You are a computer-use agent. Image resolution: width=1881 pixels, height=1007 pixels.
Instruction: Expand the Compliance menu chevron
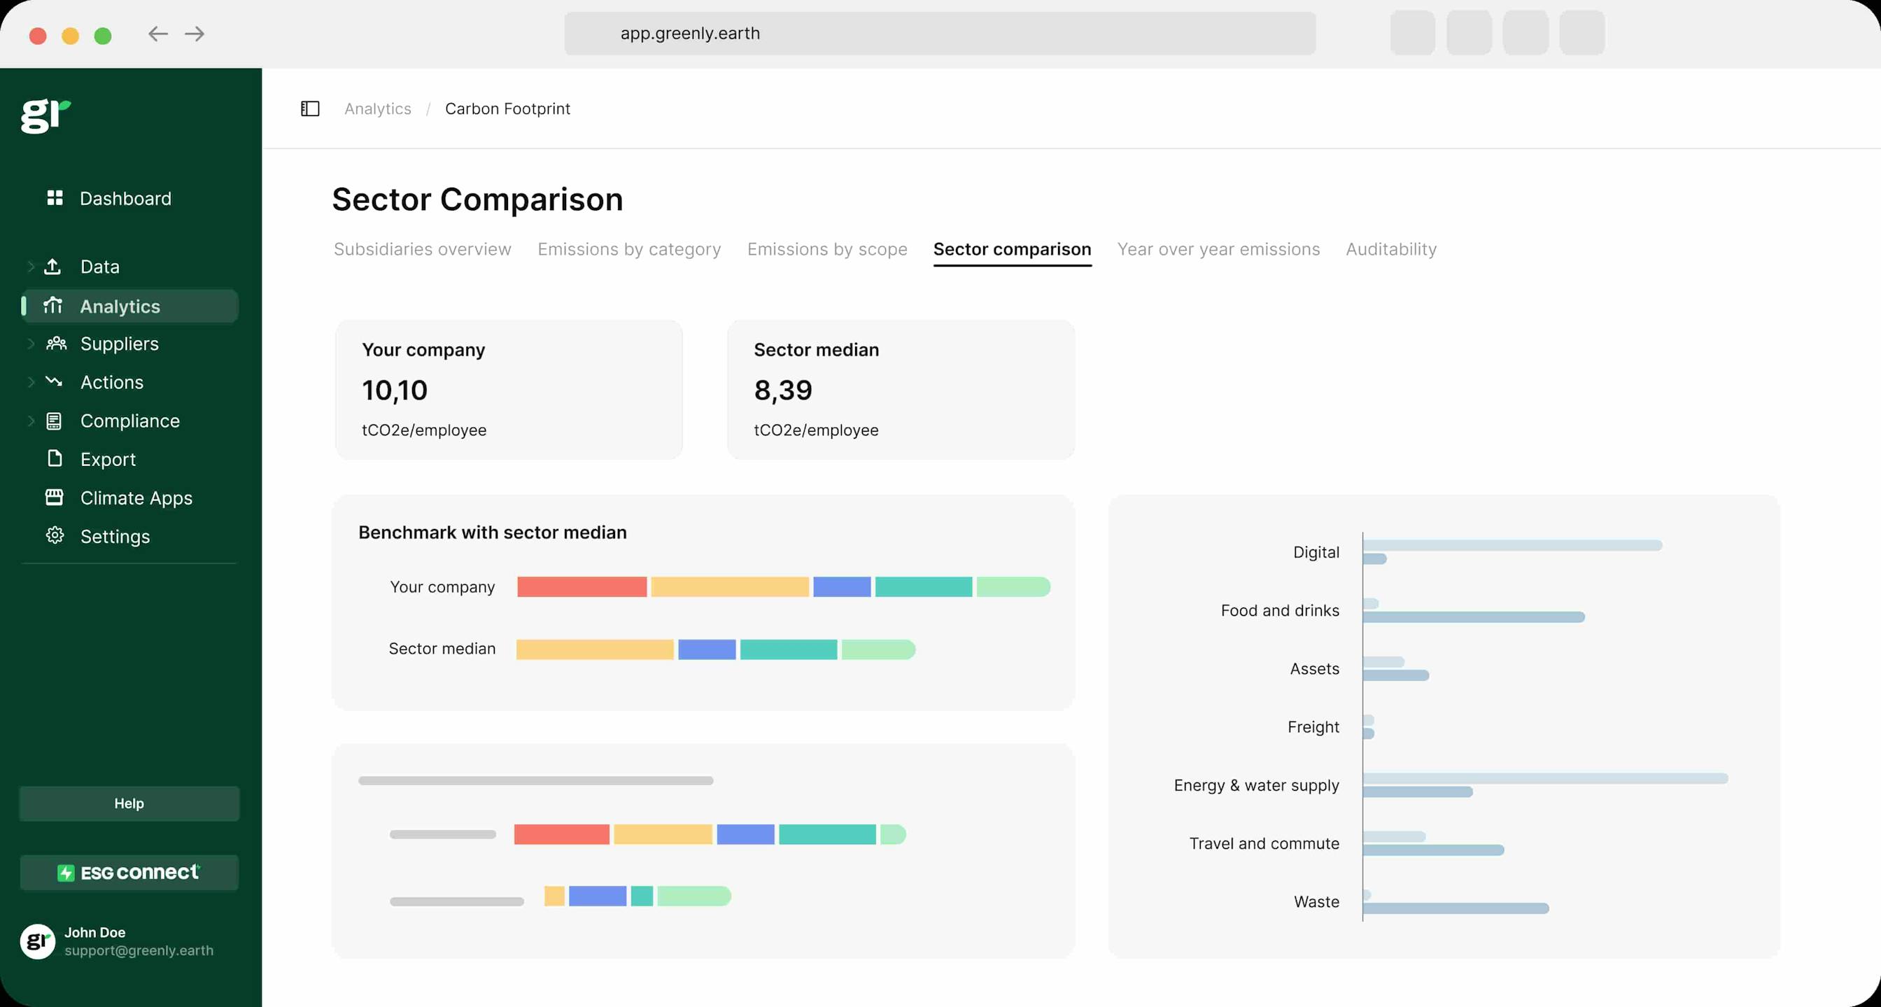pos(31,421)
